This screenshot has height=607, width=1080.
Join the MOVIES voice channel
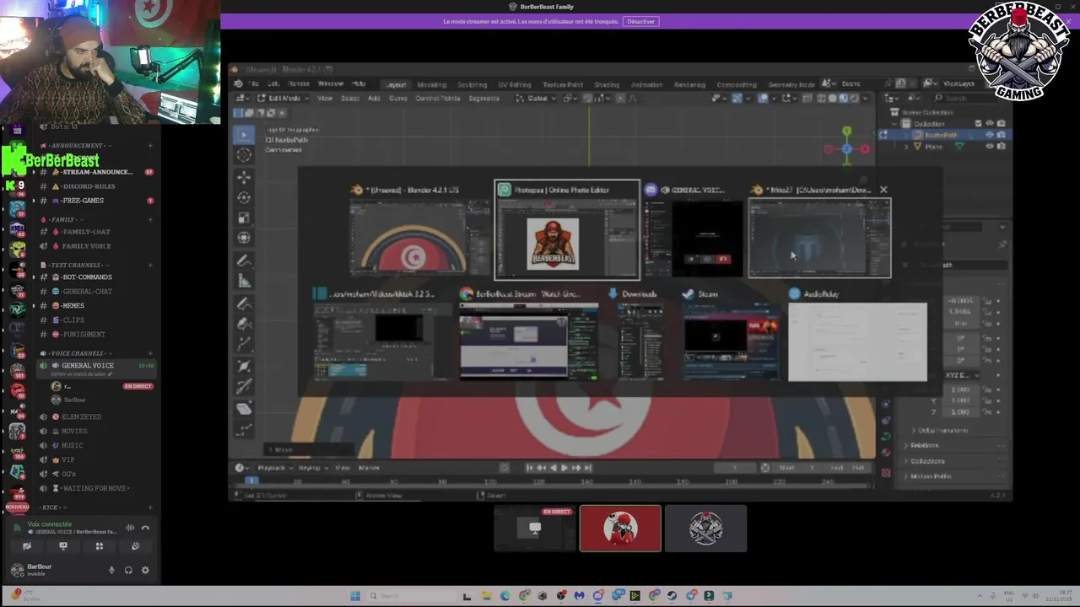[x=74, y=431]
